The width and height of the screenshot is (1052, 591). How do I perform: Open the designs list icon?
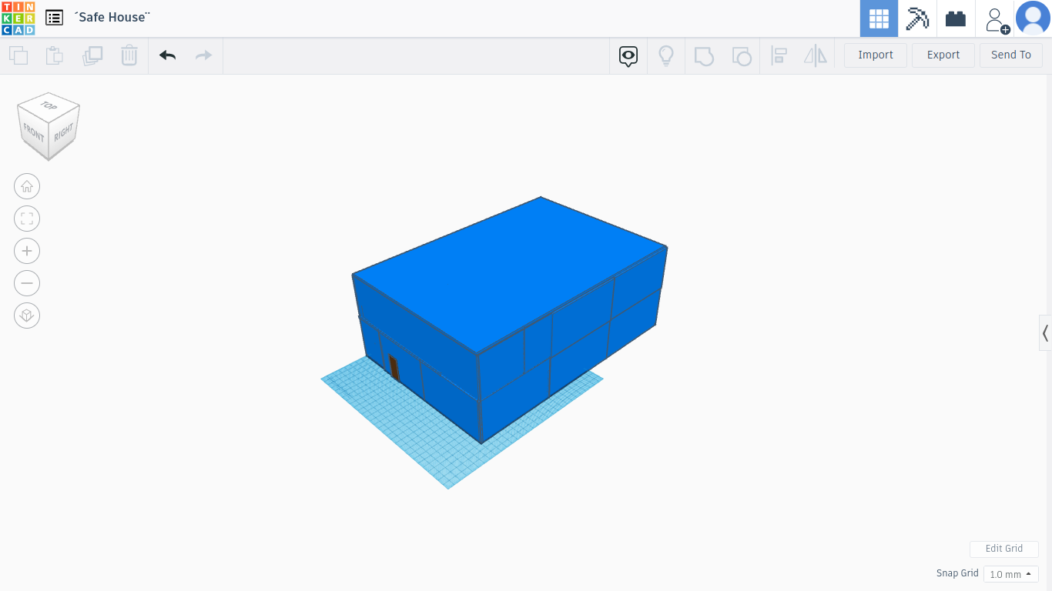[54, 18]
